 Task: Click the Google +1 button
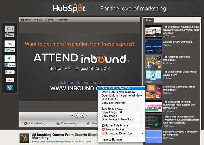coord(10,72)
